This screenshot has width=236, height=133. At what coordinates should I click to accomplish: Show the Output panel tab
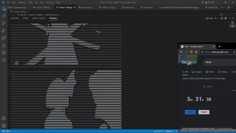25,18
